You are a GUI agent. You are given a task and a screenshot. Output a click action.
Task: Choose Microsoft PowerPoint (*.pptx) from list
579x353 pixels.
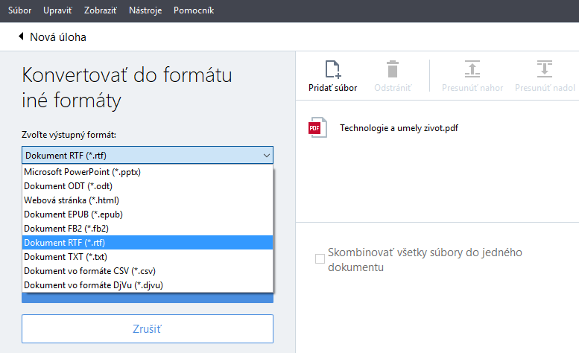(x=83, y=172)
